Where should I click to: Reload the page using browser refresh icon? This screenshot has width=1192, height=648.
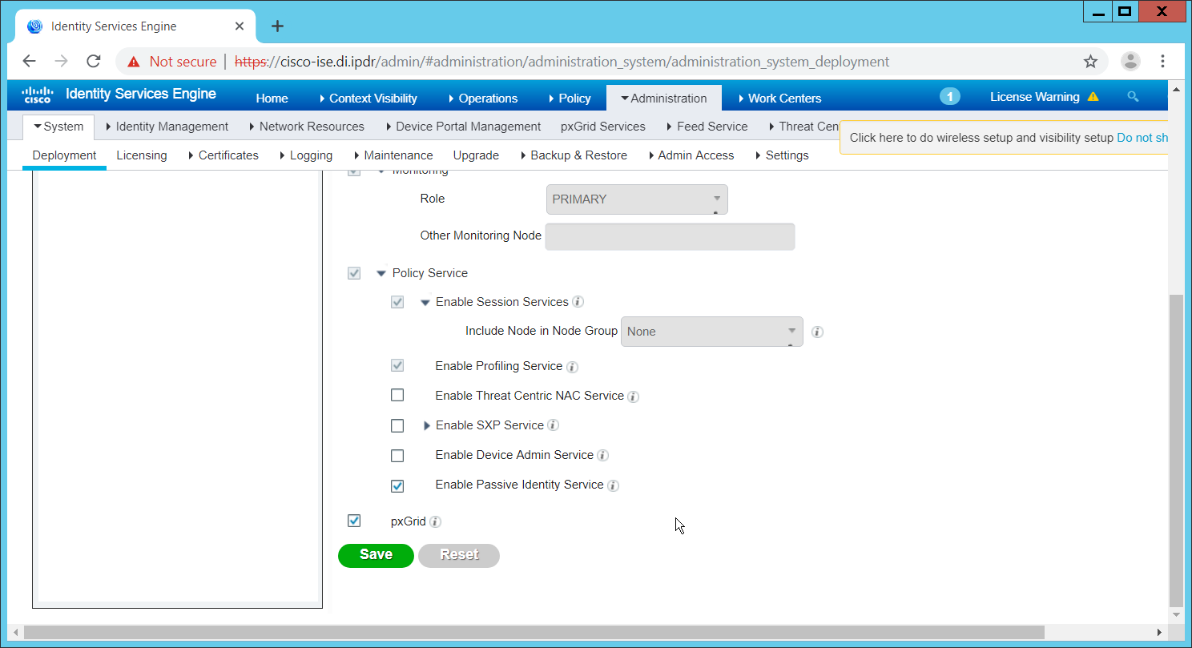94,62
